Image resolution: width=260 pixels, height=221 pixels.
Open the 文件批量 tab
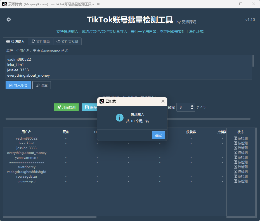pyautogui.click(x=41, y=41)
